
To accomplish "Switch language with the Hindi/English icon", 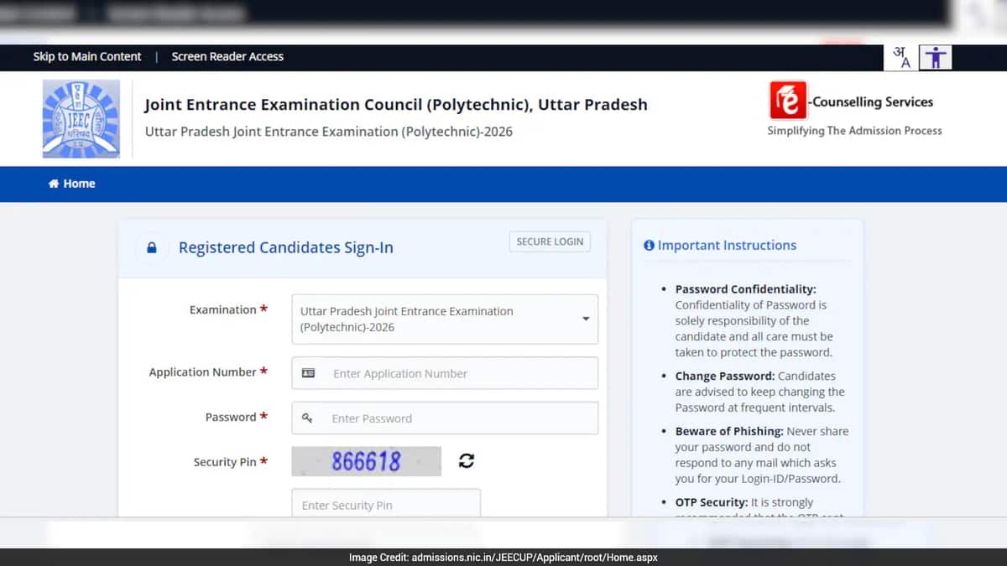I will pyautogui.click(x=901, y=57).
